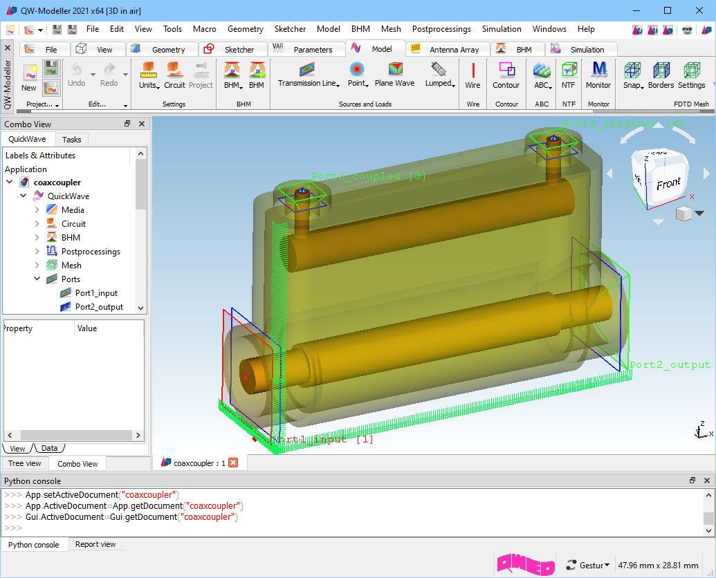Click the Front face of navigation cube
The width and height of the screenshot is (716, 578).
(x=668, y=183)
